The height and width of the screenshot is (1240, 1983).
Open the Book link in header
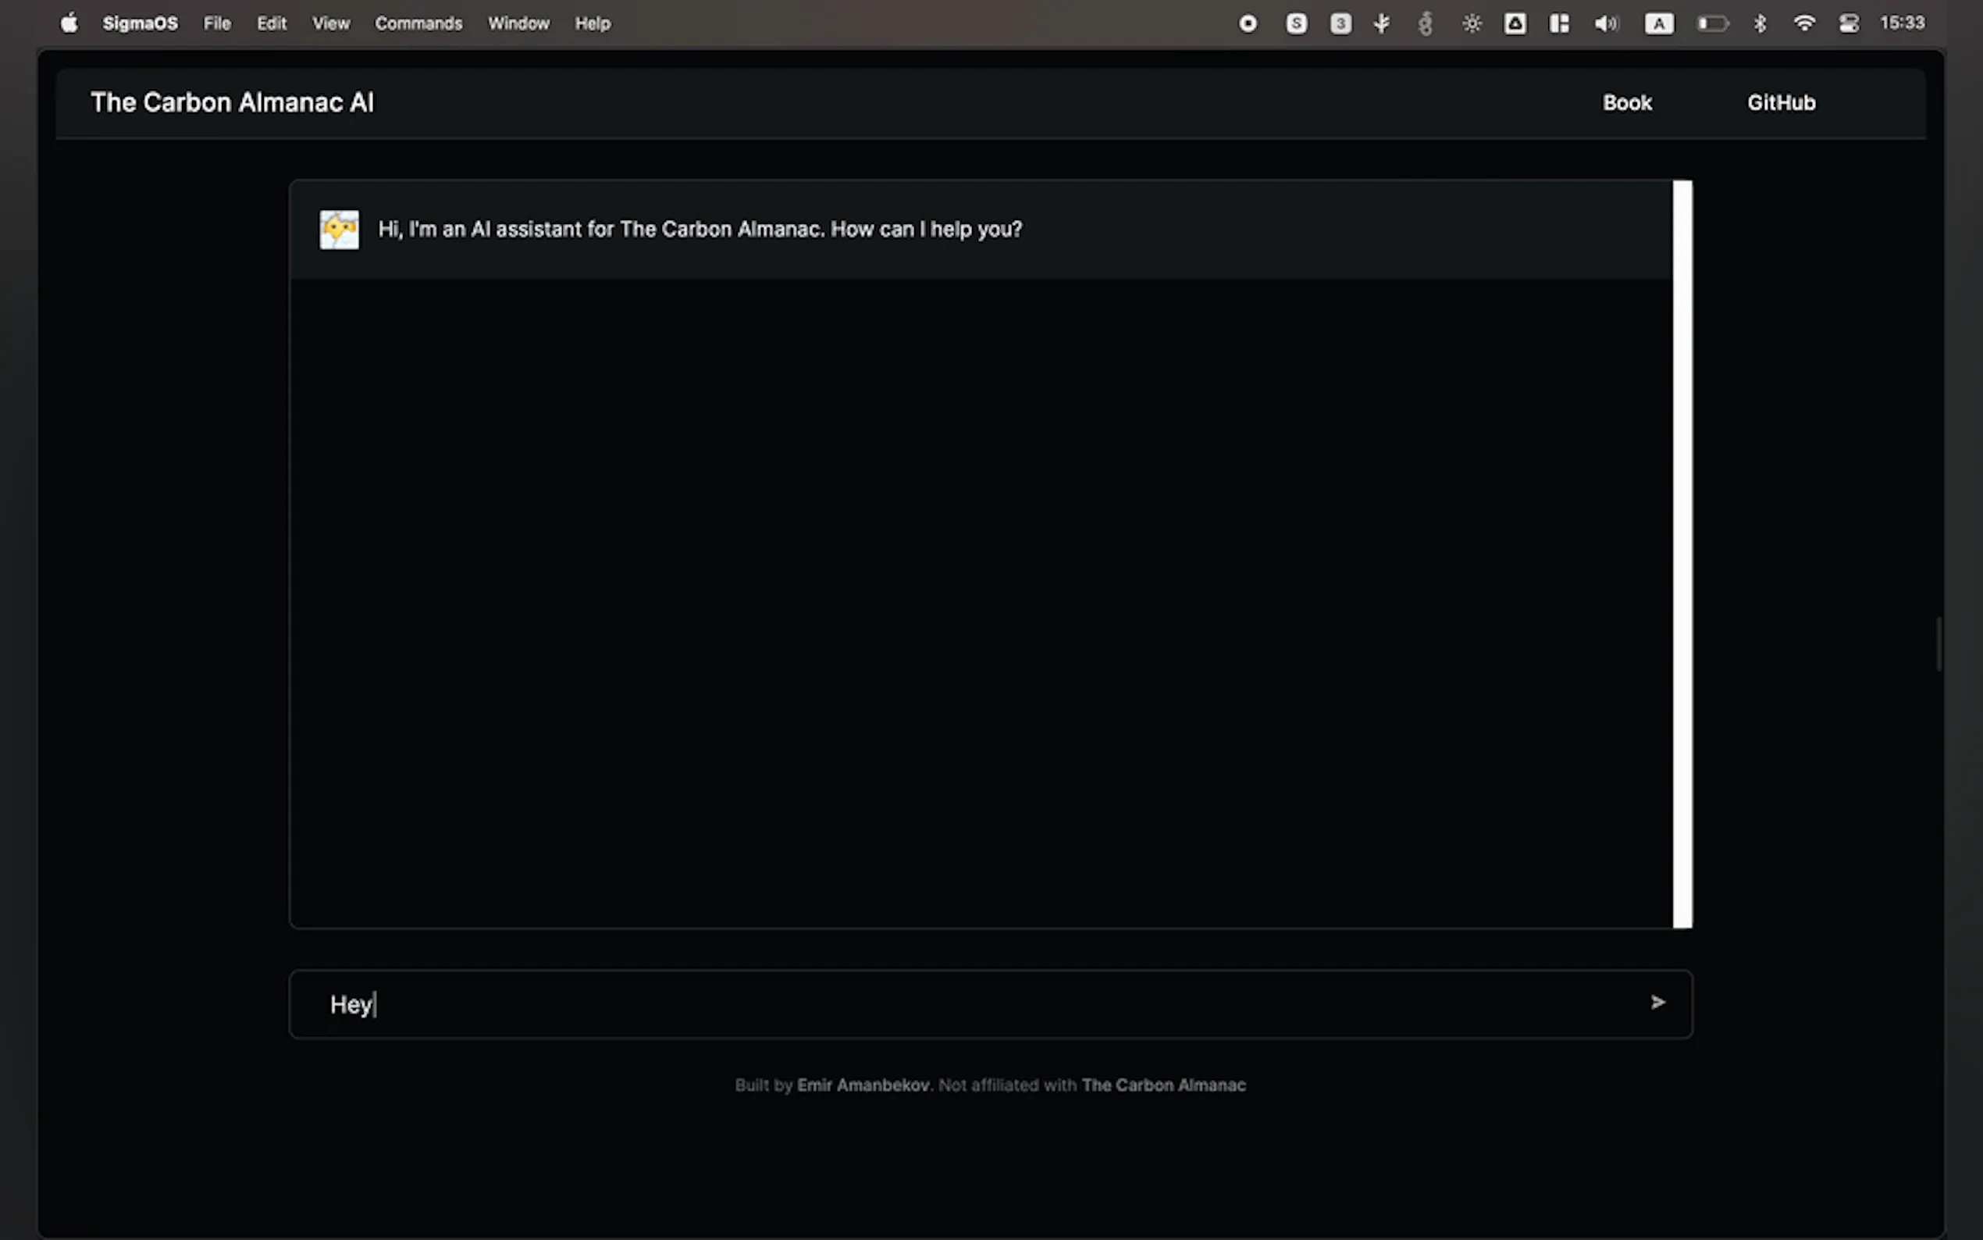click(x=1627, y=102)
